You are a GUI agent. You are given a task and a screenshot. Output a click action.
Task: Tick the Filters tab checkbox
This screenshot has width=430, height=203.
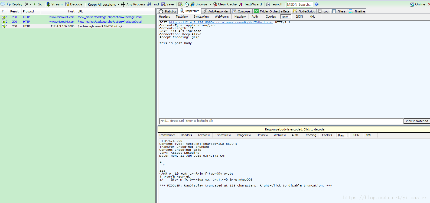click(334, 11)
